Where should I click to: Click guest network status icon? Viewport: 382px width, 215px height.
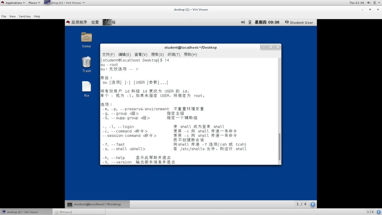click(250, 22)
